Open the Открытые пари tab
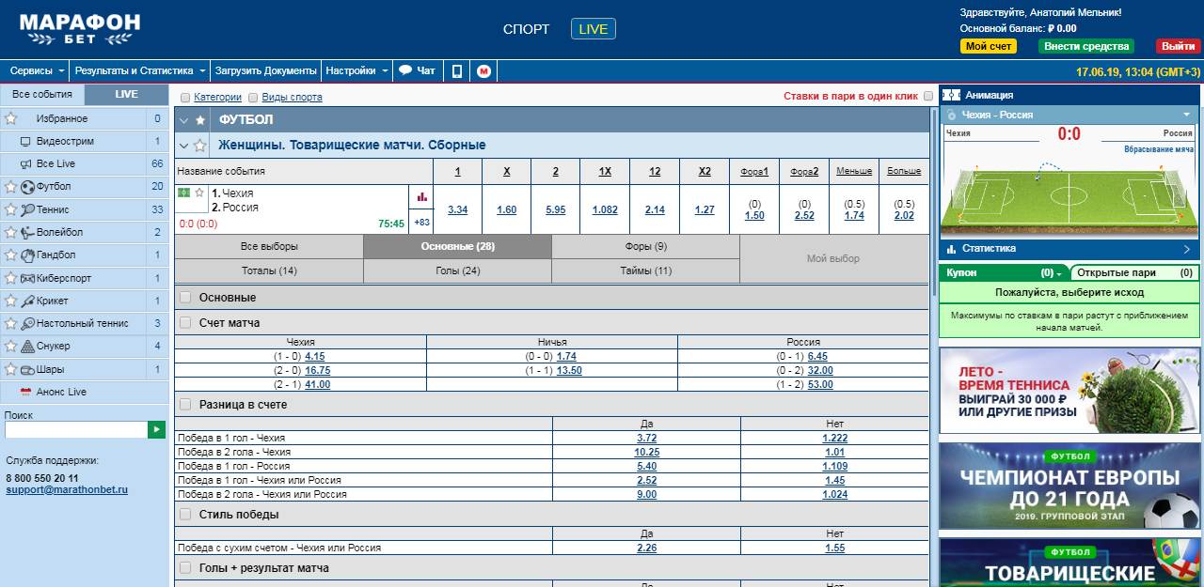The image size is (1204, 587). [x=1135, y=272]
